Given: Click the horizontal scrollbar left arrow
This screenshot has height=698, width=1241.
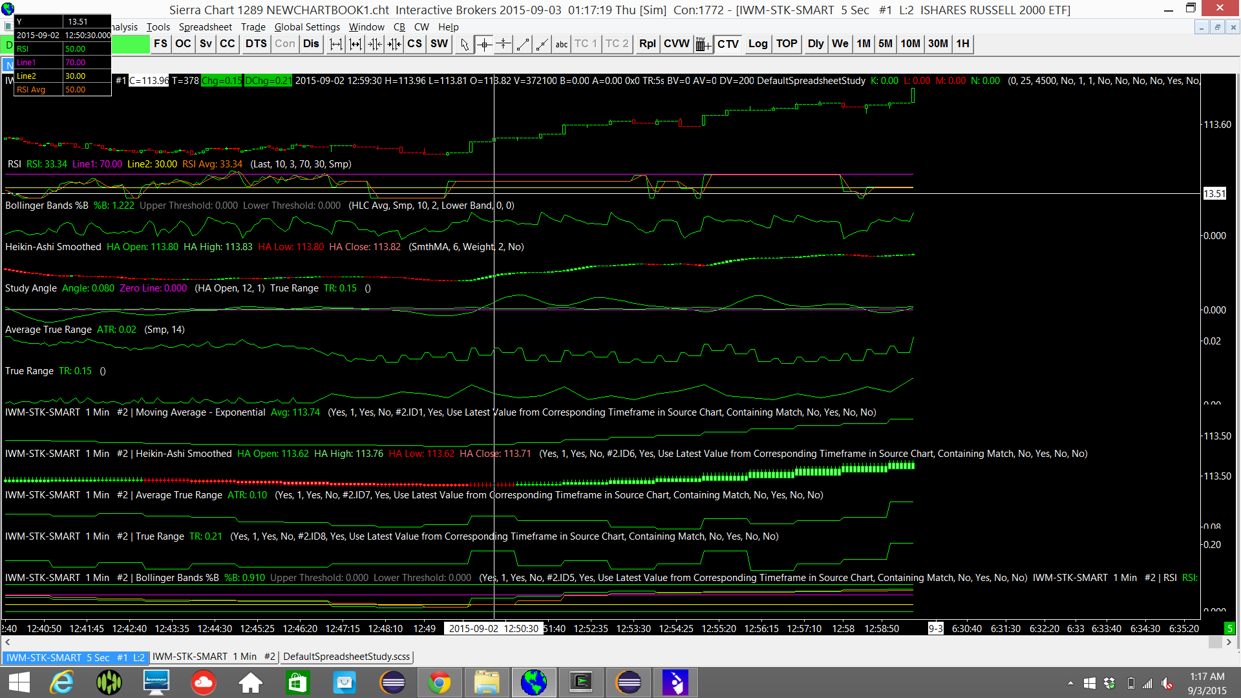Looking at the screenshot, I should coord(8,642).
